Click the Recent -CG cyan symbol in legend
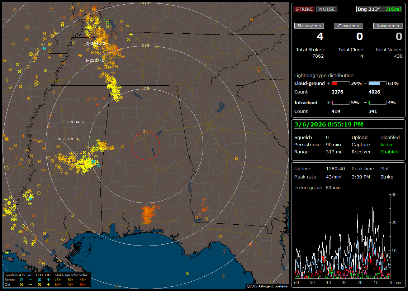The width and height of the screenshot is (408, 291). pos(22,280)
